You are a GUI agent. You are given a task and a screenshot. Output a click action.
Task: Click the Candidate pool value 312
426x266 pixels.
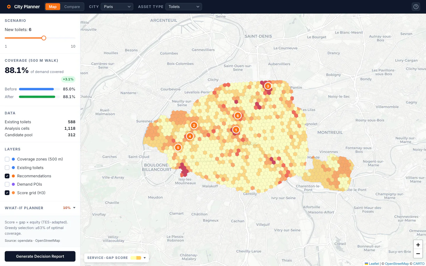click(72, 135)
